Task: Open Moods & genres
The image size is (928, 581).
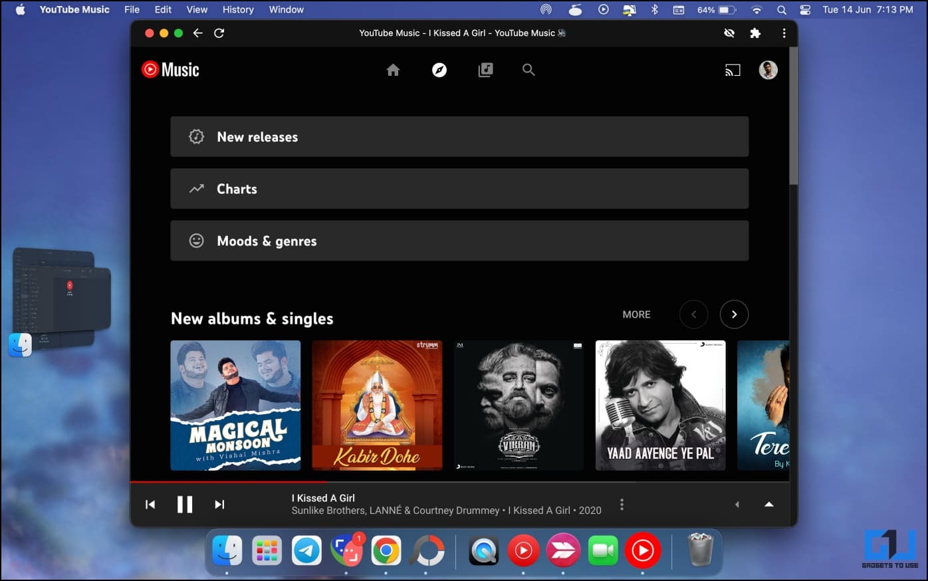Action: click(459, 241)
